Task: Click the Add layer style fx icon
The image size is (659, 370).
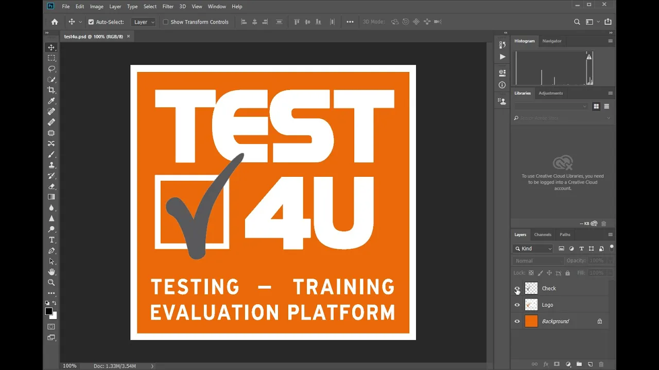Action: click(546, 364)
